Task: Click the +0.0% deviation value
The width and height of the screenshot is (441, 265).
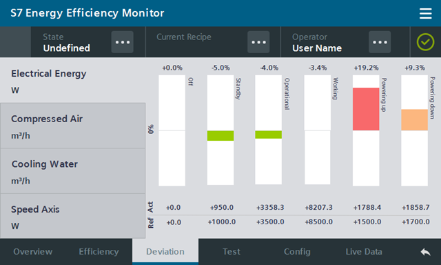Action: [172, 68]
